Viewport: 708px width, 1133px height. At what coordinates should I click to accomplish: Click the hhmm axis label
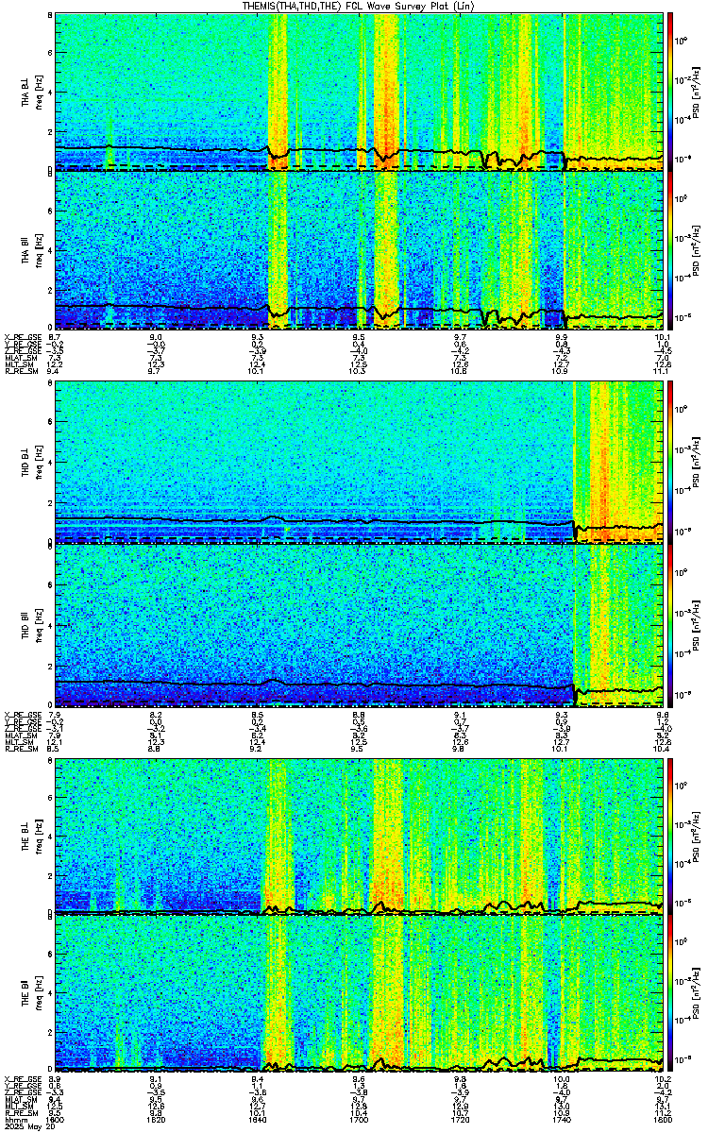tap(14, 1119)
